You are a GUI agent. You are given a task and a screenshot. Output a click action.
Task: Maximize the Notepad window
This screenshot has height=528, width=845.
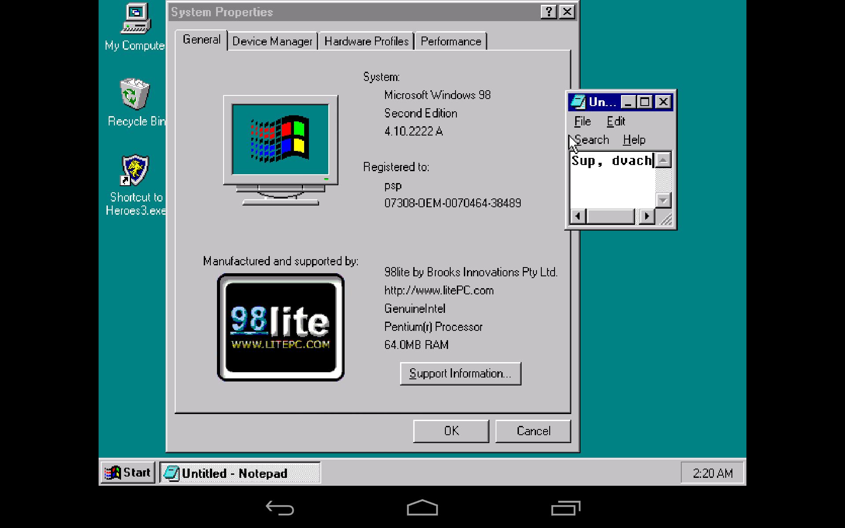[645, 102]
